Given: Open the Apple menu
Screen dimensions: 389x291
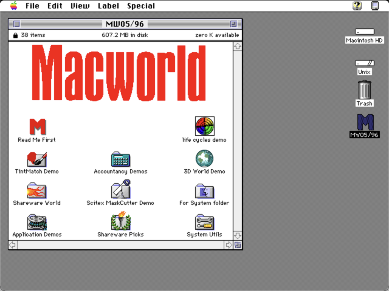Looking at the screenshot, I should pos(14,5).
